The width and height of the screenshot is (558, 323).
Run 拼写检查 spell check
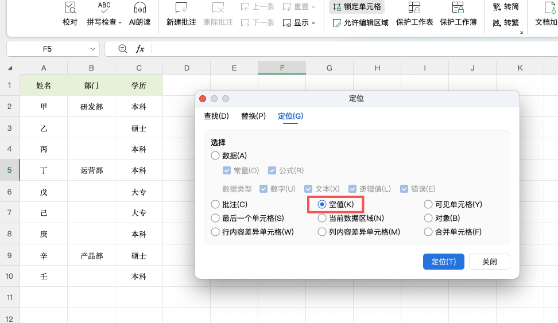104,14
